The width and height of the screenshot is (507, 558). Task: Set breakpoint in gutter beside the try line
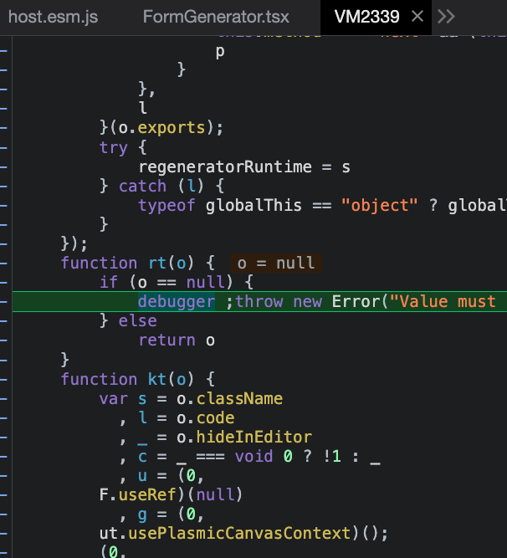click(3, 147)
